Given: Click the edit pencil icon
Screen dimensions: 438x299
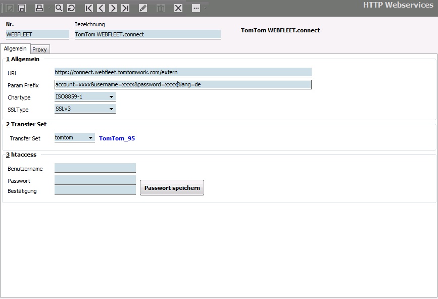Looking at the screenshot, I should (x=143, y=8).
